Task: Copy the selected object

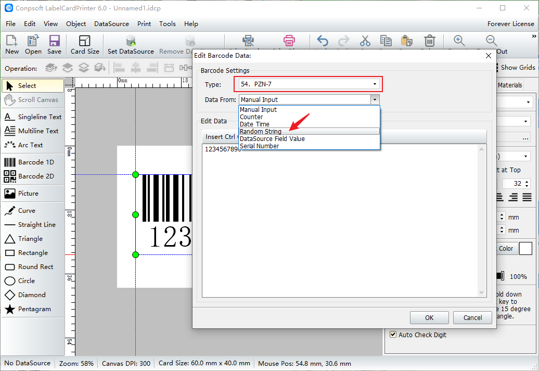Action: click(386, 41)
